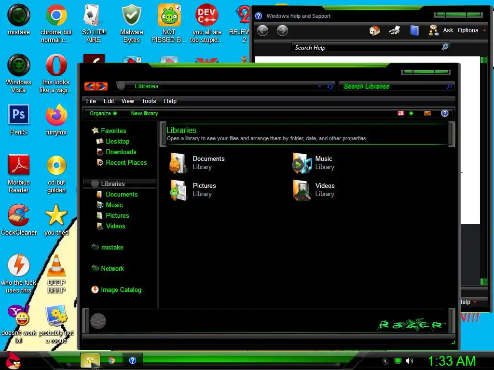Refresh the Libraries address bar

point(330,86)
